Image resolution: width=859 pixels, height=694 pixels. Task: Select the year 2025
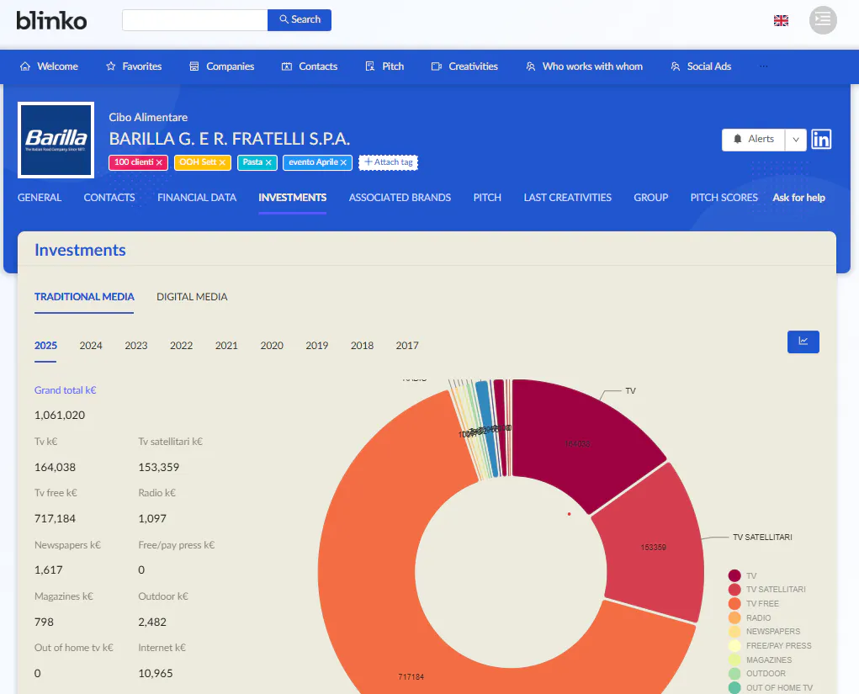pos(45,346)
